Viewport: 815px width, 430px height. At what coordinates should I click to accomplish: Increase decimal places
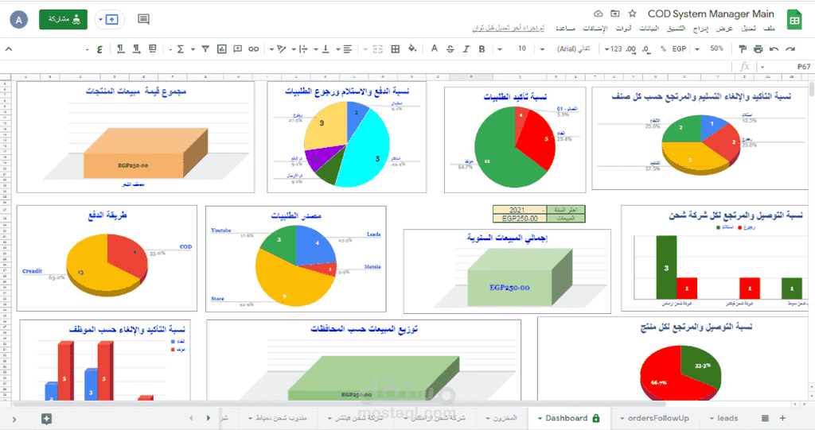click(x=630, y=48)
